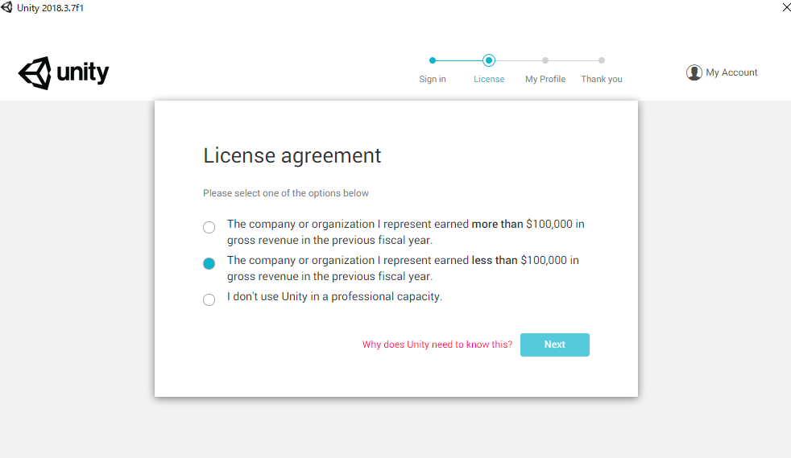Click the 'earned more than $100,000' option text
This screenshot has width=791, height=458.
(x=406, y=233)
